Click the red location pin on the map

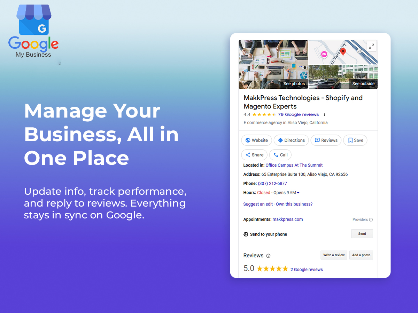pyautogui.click(x=343, y=52)
